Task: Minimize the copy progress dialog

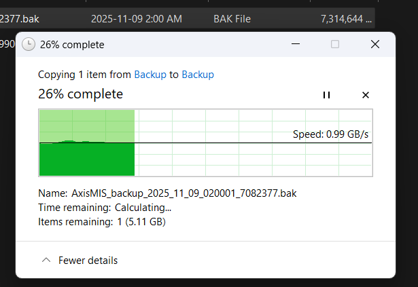Action: point(296,44)
